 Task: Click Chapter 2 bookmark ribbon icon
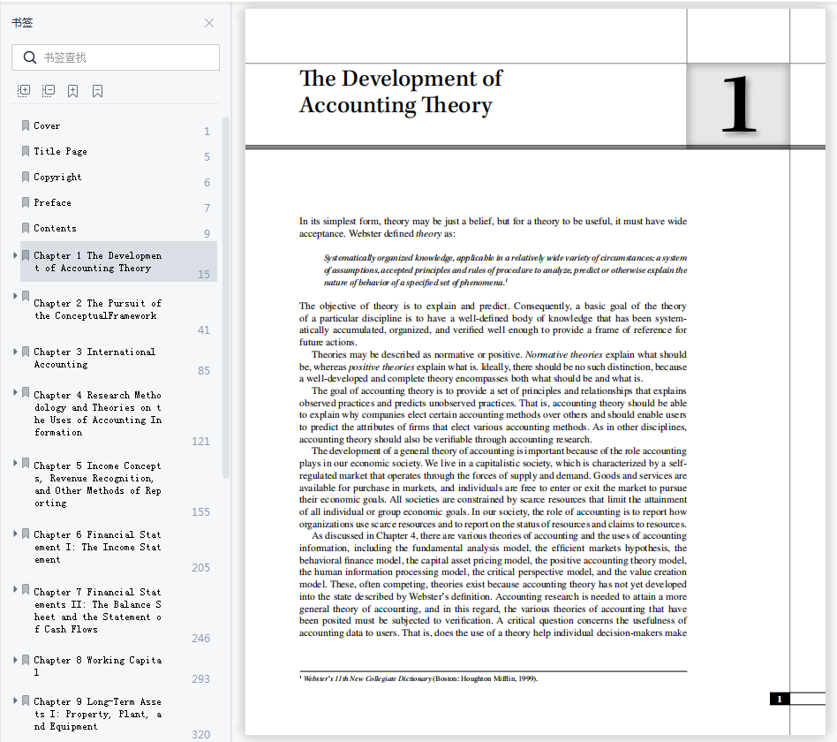[25, 296]
